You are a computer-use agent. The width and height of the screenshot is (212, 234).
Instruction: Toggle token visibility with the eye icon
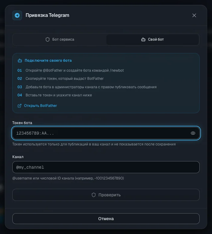[193, 133]
